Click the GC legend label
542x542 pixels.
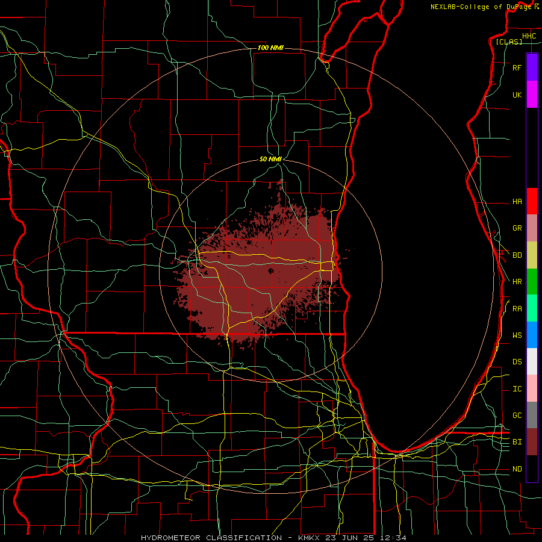pyautogui.click(x=517, y=416)
